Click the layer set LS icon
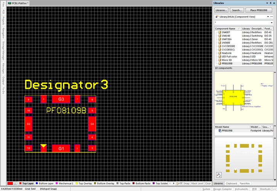This screenshot has height=191, width=277. coord(15,184)
